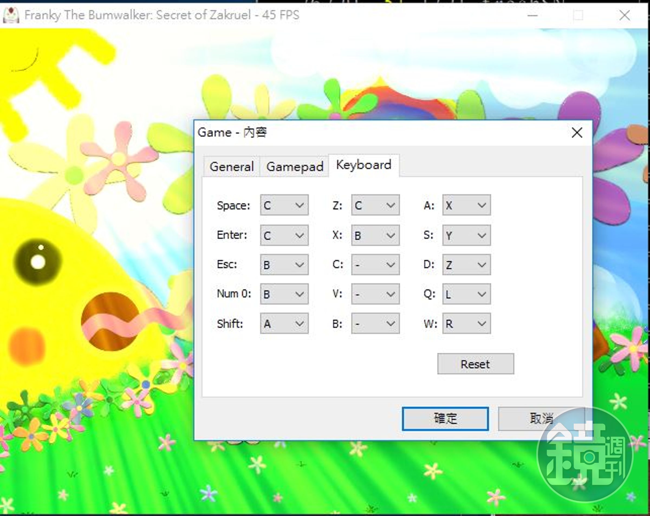Open the Esc key mapping dropdown
This screenshot has height=516, width=650.
tap(284, 264)
